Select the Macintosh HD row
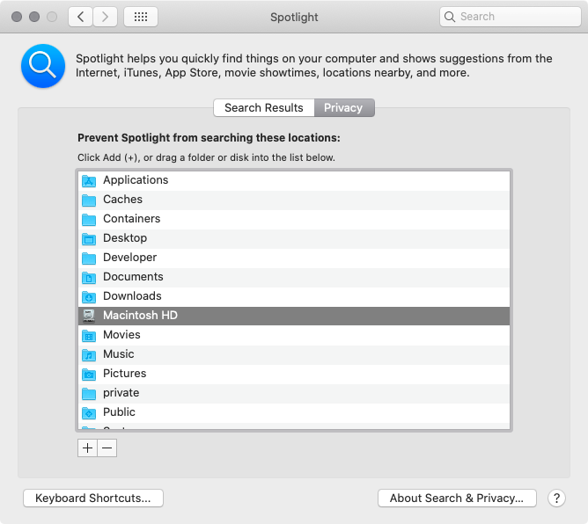 [x=294, y=316]
